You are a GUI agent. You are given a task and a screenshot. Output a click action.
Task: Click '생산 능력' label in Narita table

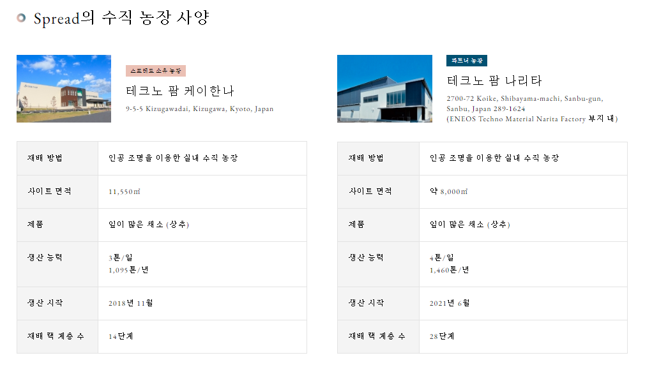(366, 257)
